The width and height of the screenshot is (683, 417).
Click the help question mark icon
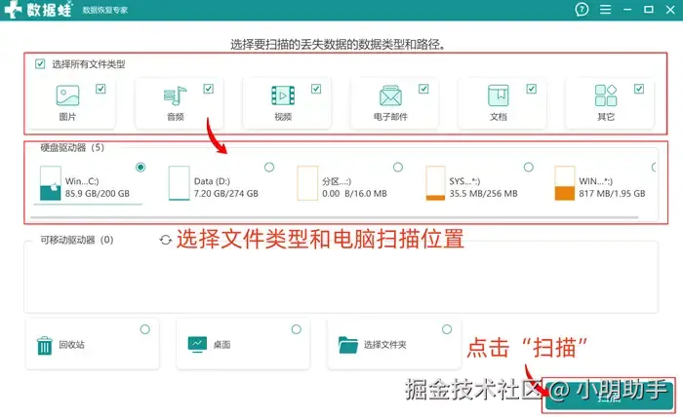click(x=582, y=9)
